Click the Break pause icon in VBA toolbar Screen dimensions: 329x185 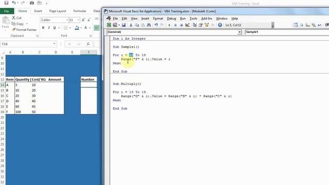tap(175, 25)
